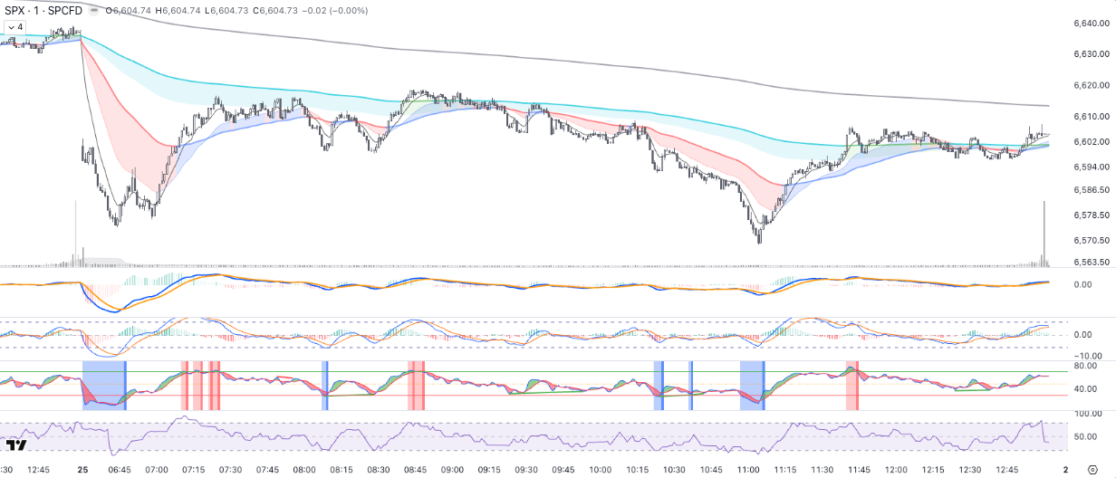The height and width of the screenshot is (478, 1116).
Task: Click the bold 25 date marker on time axis
Action: tap(82, 470)
